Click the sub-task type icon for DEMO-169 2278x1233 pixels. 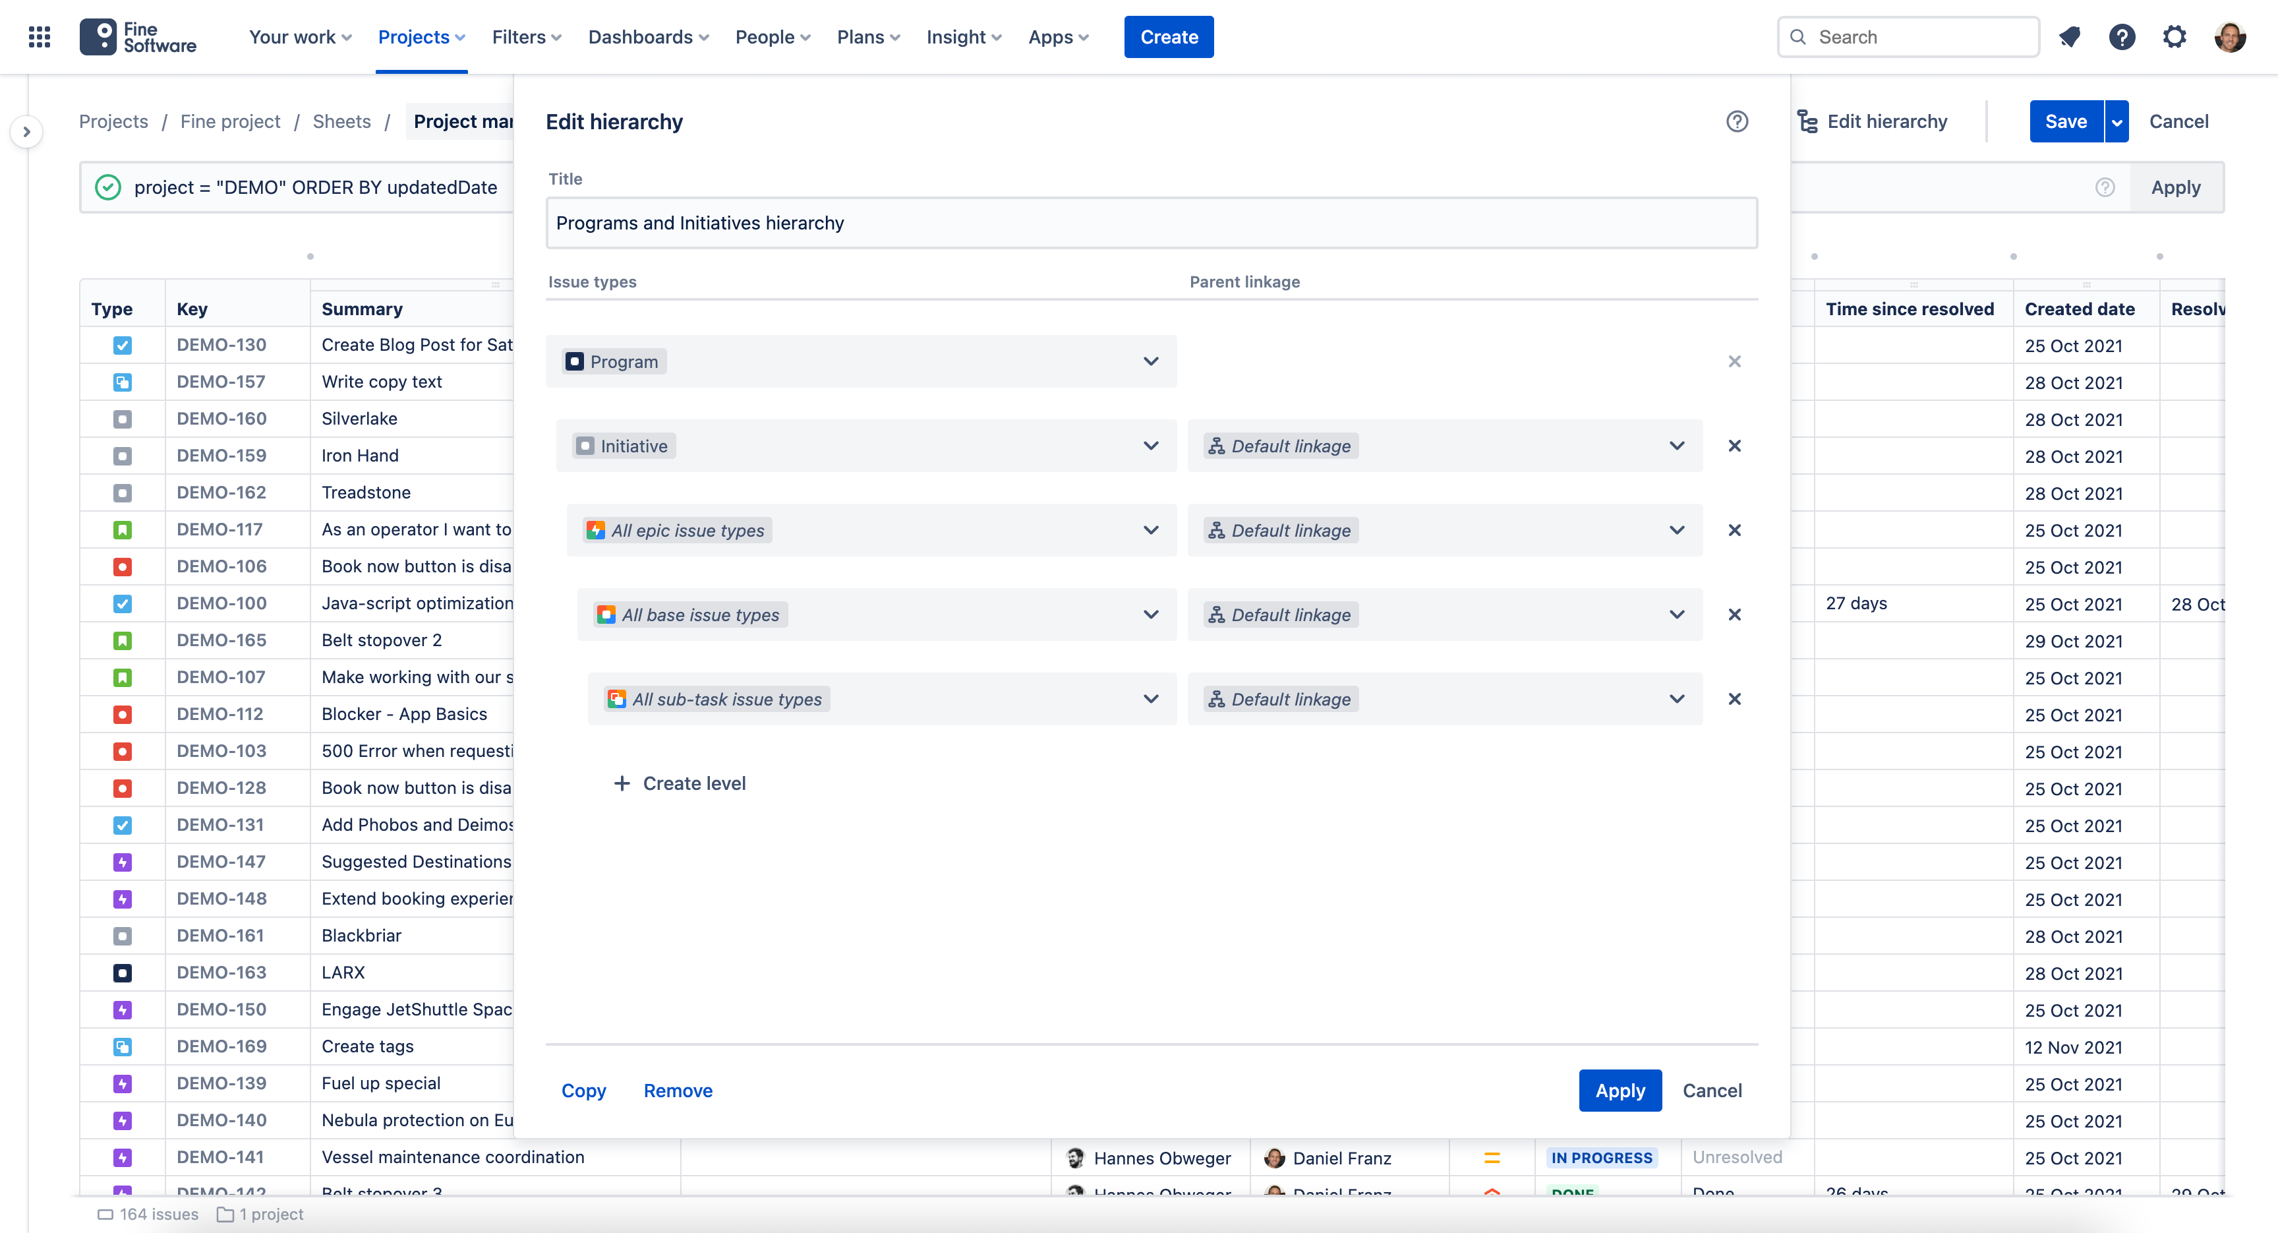(x=122, y=1047)
